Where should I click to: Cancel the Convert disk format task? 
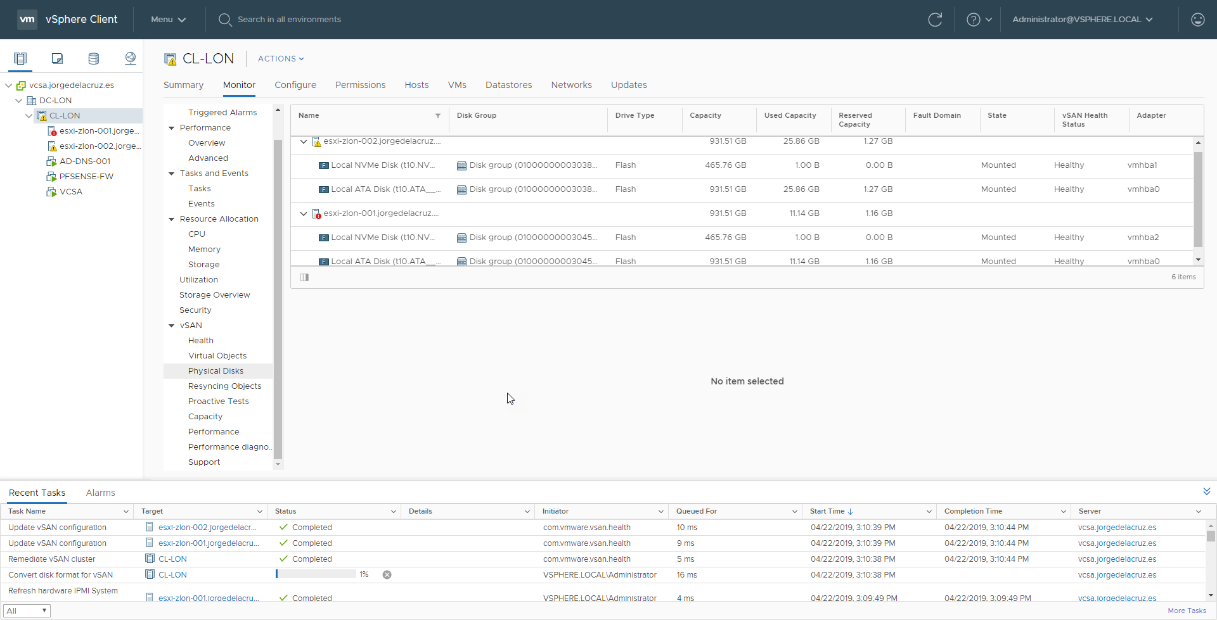(x=387, y=575)
